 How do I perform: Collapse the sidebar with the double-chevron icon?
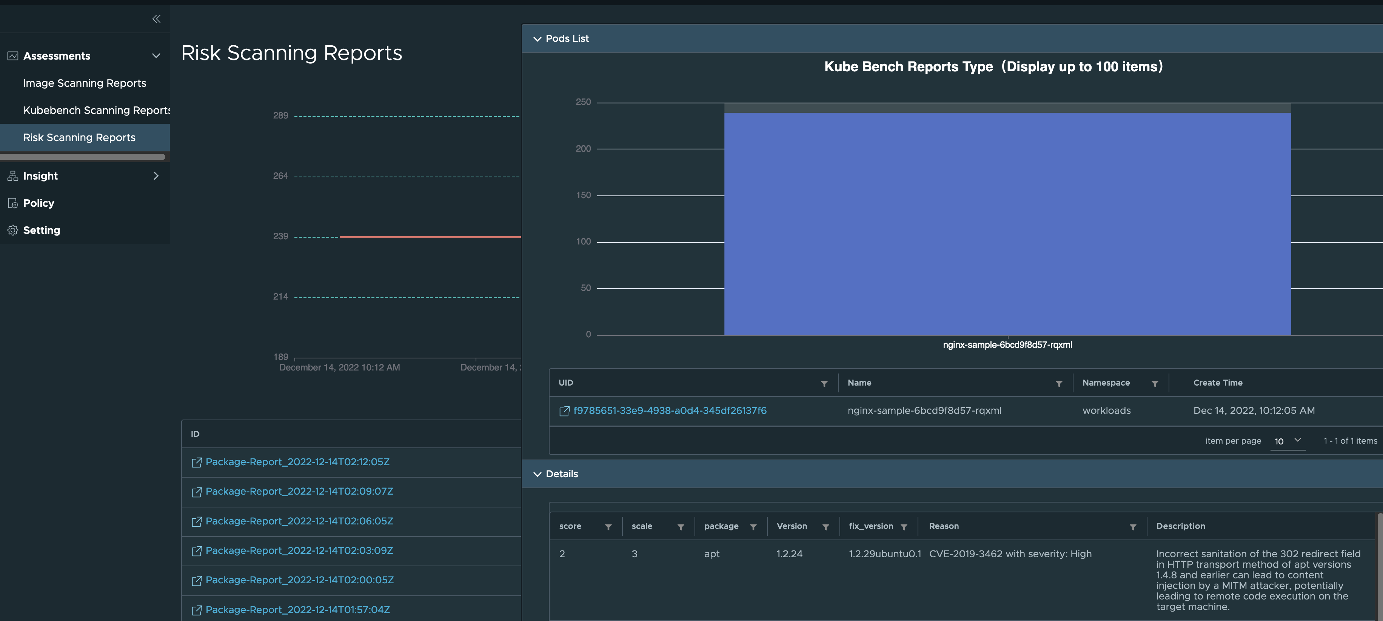[156, 19]
